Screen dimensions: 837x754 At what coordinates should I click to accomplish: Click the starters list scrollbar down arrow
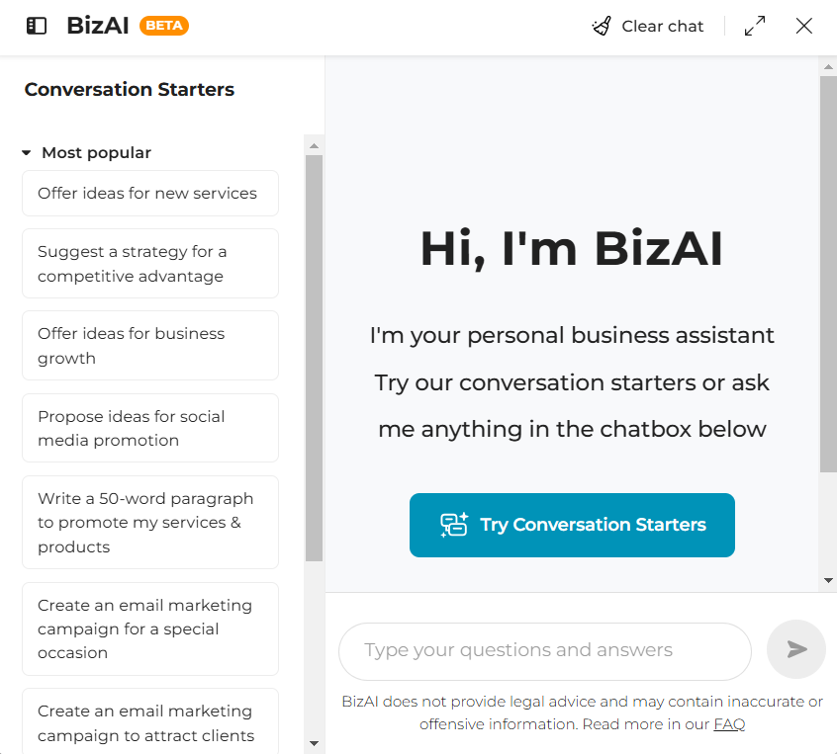[x=314, y=743]
